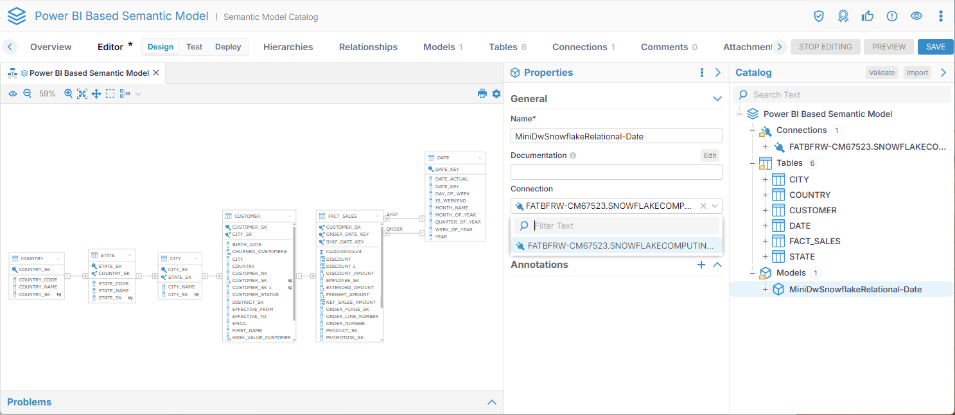Viewport: 955px width, 415px height.
Task: Print the diagram using printer icon
Action: coord(482,94)
